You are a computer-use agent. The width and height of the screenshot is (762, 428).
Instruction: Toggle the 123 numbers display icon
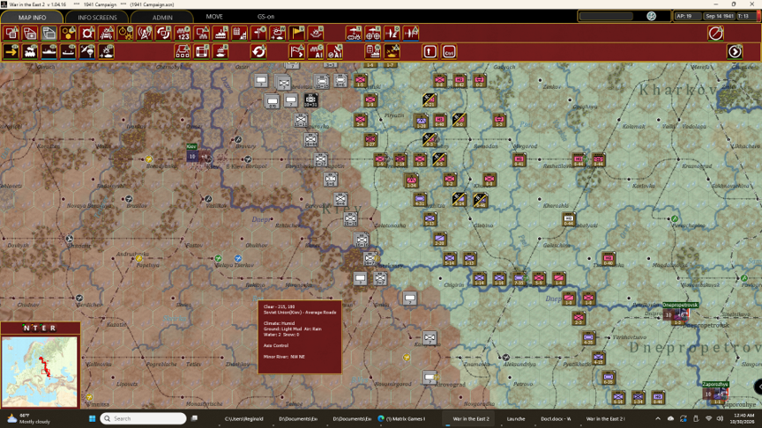tap(183, 33)
